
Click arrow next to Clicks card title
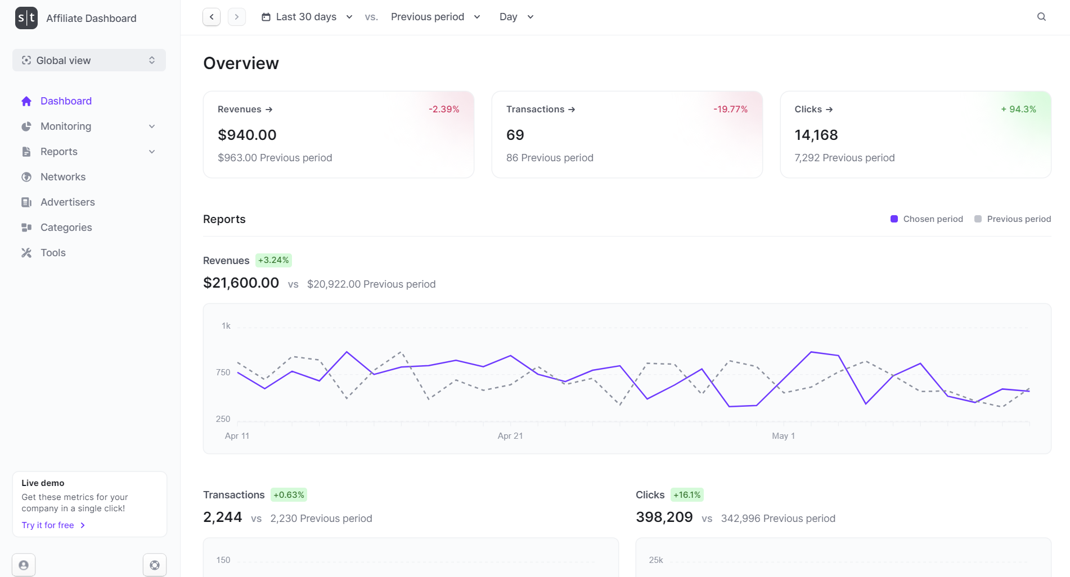(x=829, y=110)
